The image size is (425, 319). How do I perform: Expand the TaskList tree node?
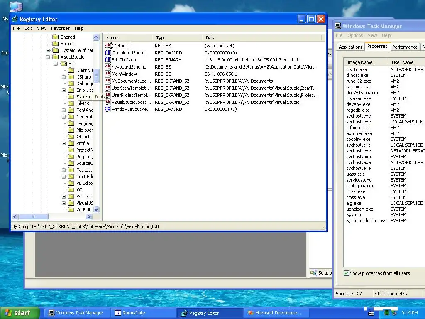[x=64, y=170]
